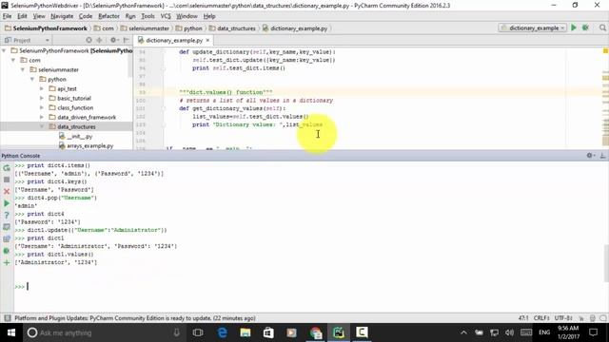Change CRLF line separator in status bar
This screenshot has height=342, width=609.
click(x=541, y=318)
